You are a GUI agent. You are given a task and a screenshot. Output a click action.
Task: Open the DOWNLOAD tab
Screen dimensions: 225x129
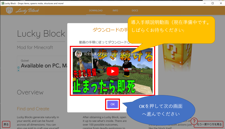point(96,10)
